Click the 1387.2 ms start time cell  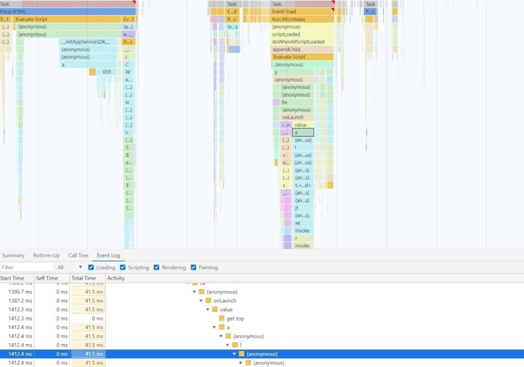(17, 301)
